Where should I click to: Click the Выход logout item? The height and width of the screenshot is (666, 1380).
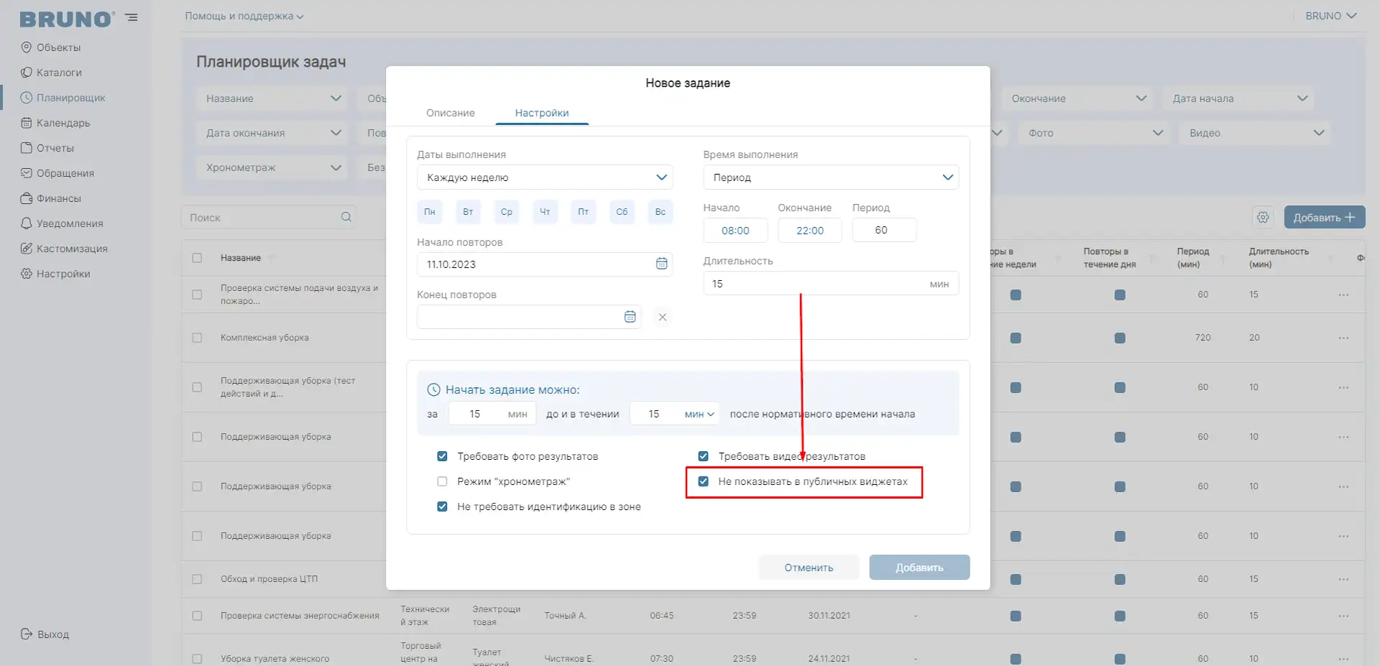tap(45, 634)
